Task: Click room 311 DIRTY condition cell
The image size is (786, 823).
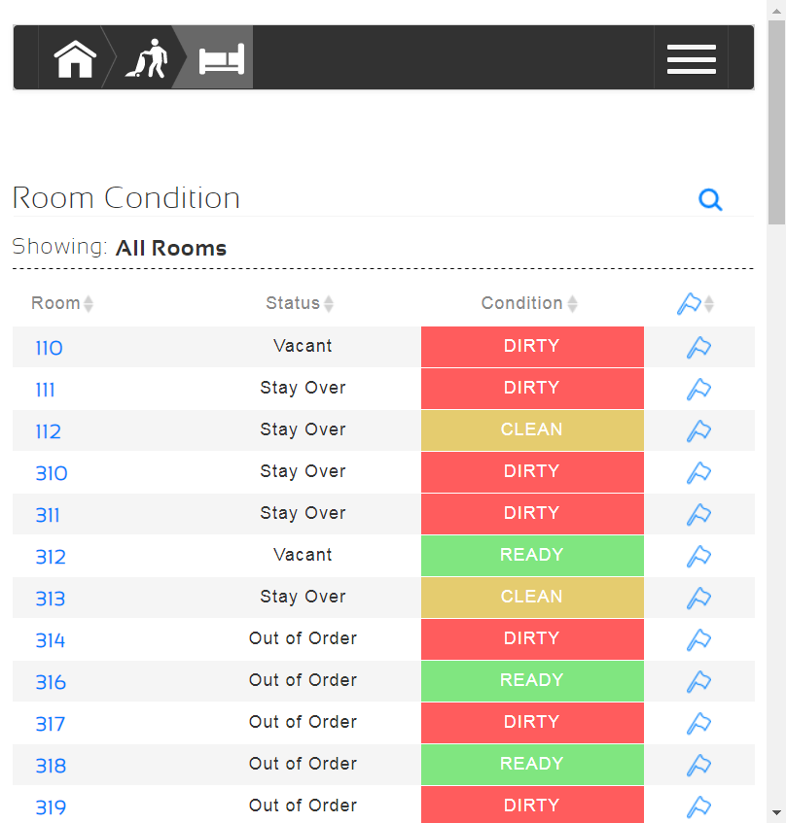Action: [532, 513]
